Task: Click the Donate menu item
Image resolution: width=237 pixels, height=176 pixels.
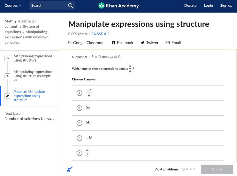Action: point(190,5)
